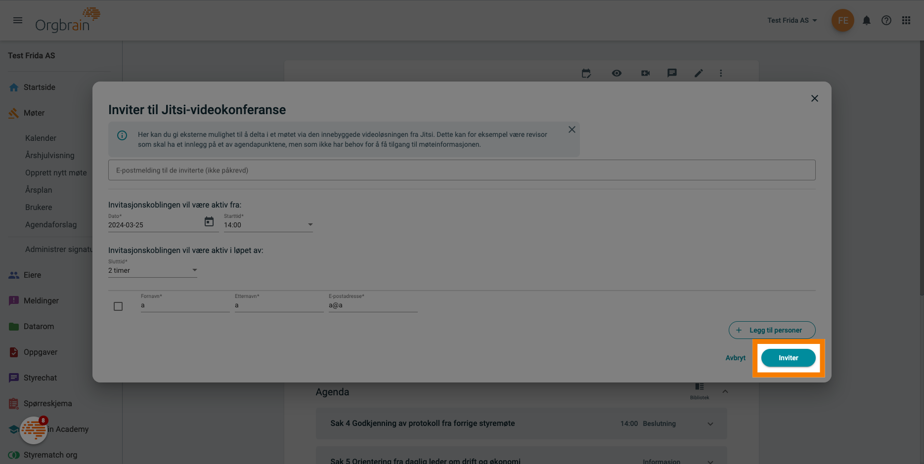The height and width of the screenshot is (464, 924).
Task: Open the notifications bell
Action: click(867, 20)
